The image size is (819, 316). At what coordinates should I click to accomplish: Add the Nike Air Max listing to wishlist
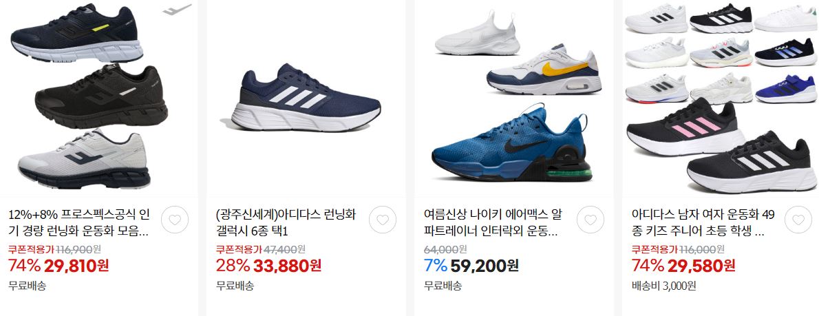tap(591, 220)
